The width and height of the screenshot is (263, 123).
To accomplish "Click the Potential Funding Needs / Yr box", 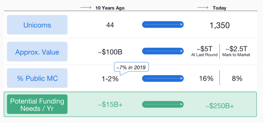I will (37, 104).
